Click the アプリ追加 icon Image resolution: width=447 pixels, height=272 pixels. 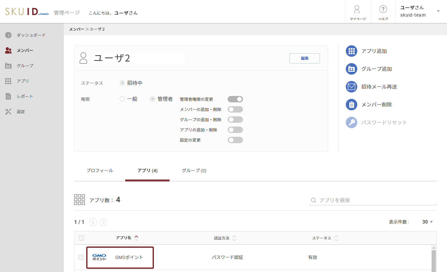[x=351, y=51]
